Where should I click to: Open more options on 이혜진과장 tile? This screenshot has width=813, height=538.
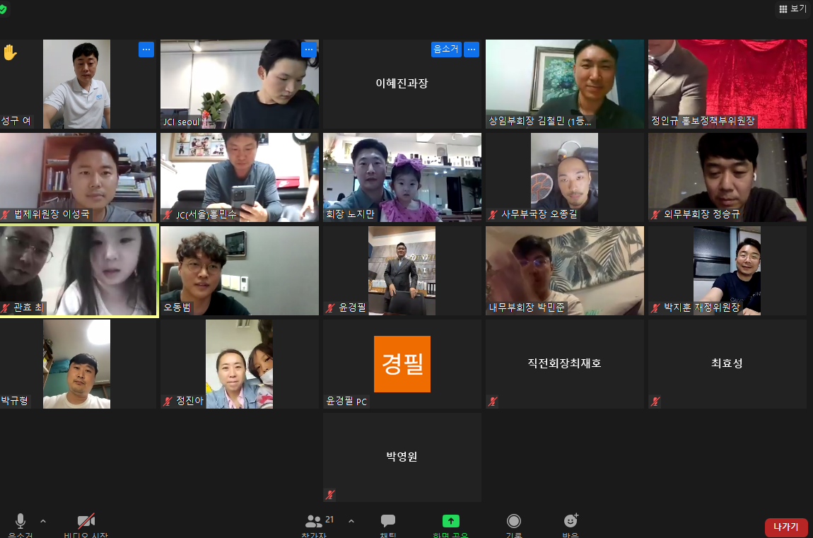click(x=472, y=49)
